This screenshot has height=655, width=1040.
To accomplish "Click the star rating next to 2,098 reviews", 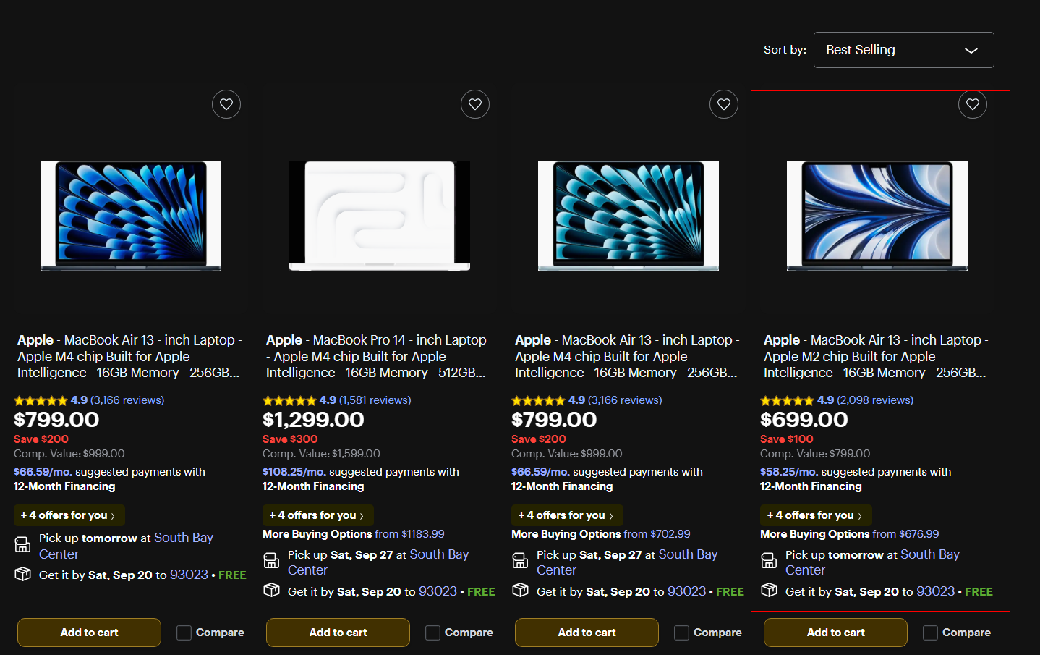I will click(x=787, y=400).
